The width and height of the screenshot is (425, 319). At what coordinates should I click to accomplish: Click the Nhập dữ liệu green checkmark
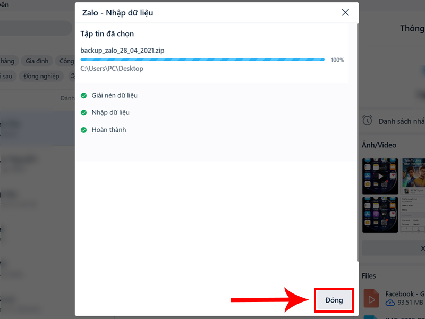[x=84, y=113]
